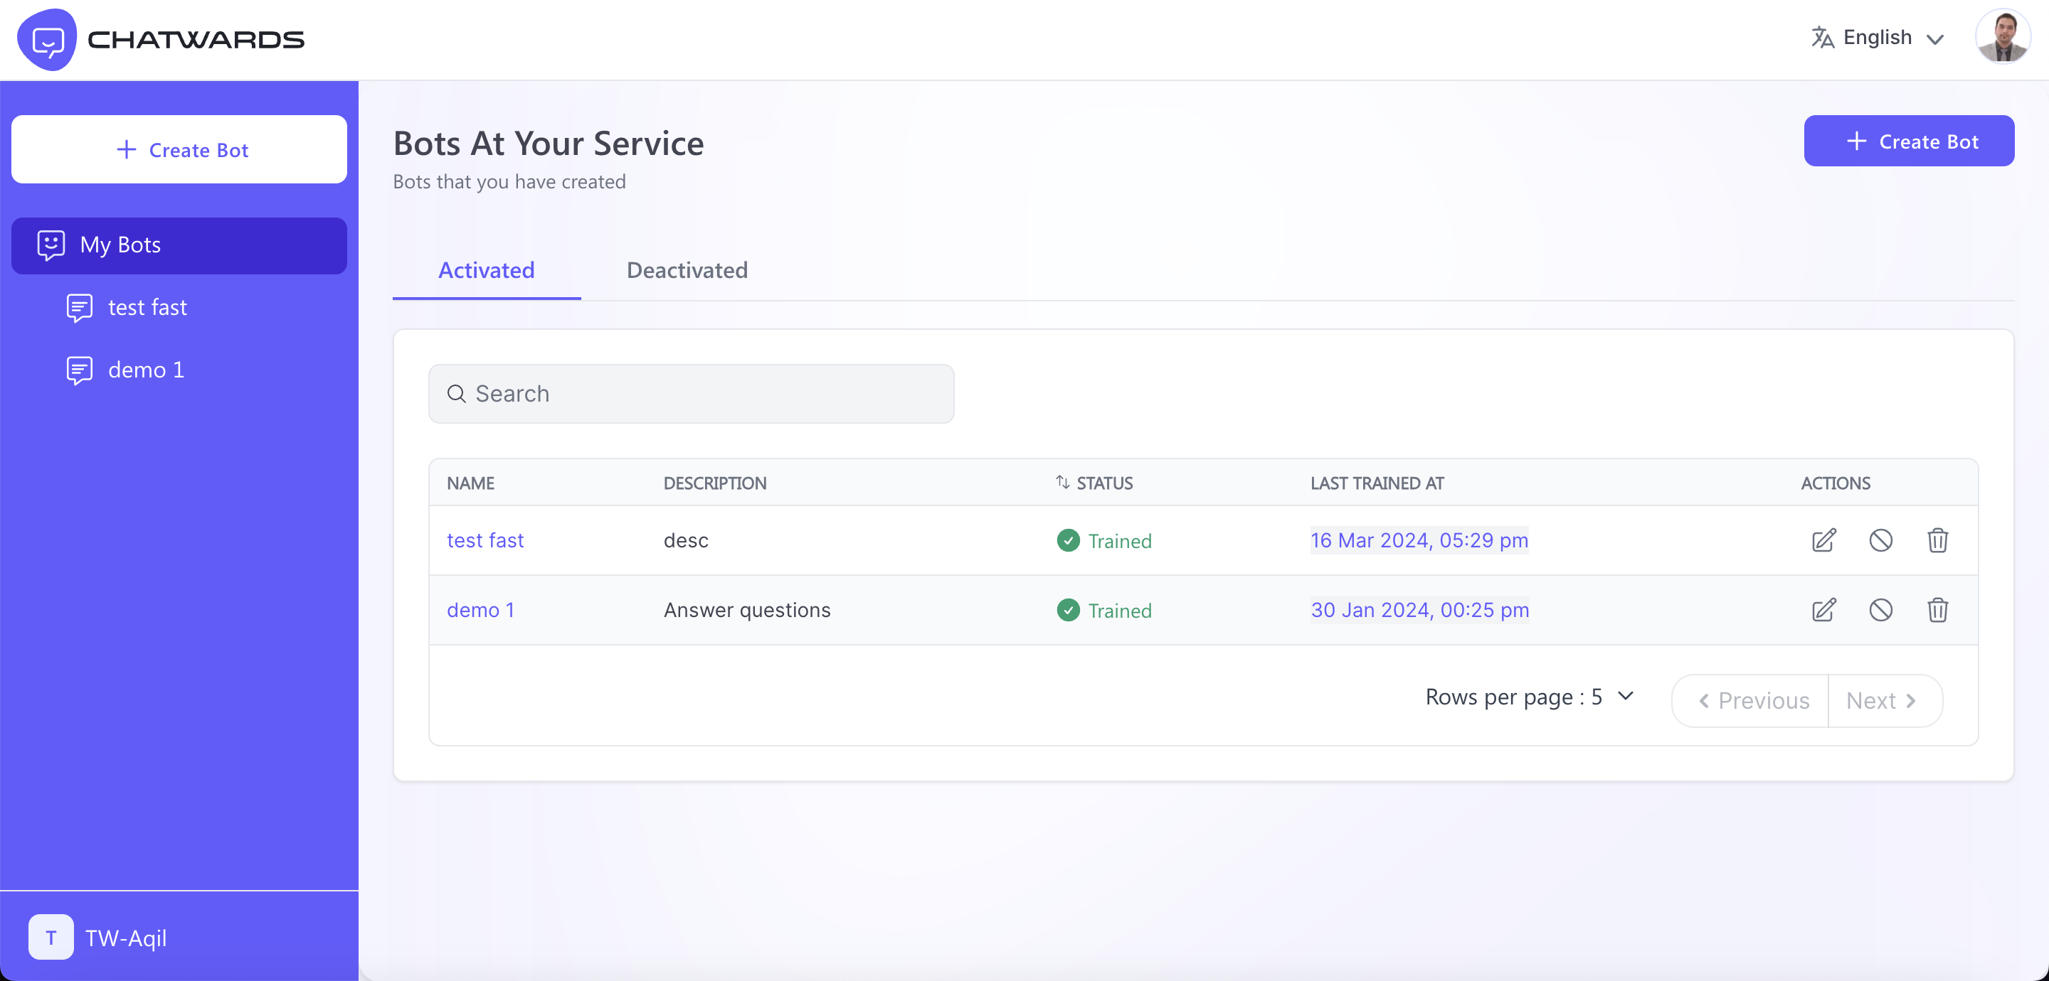
Task: Go to Next page
Action: point(1885,700)
